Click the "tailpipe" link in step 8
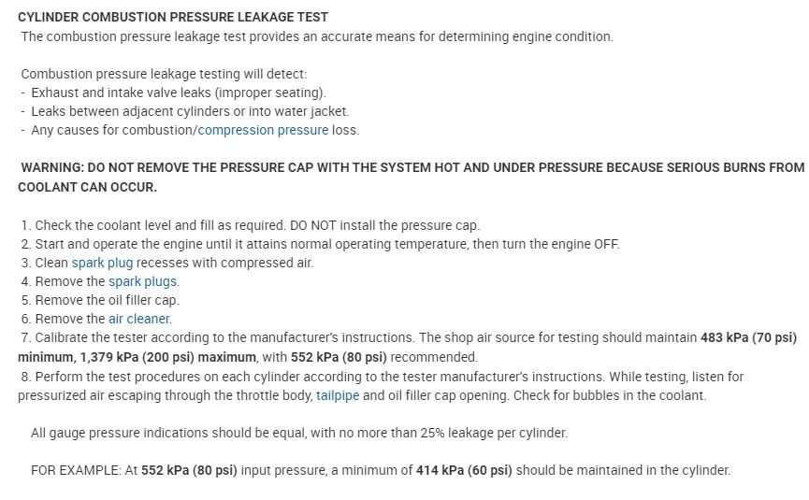The width and height of the screenshot is (809, 500). [x=337, y=395]
